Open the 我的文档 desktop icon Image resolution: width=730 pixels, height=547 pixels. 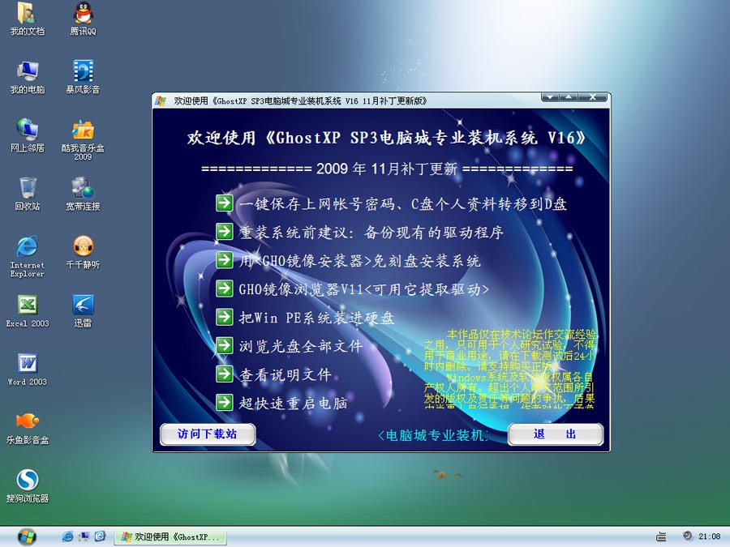pyautogui.click(x=27, y=19)
